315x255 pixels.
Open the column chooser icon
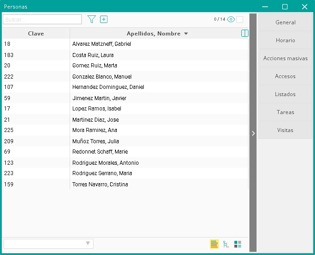pos(245,33)
